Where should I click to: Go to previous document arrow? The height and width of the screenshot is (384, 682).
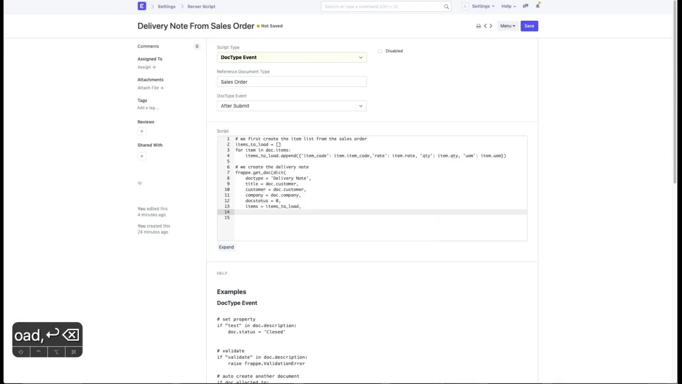pos(485,26)
